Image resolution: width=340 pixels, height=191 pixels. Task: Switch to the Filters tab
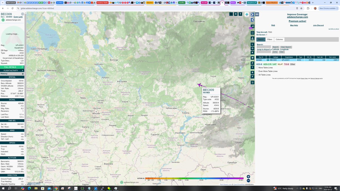(270, 39)
